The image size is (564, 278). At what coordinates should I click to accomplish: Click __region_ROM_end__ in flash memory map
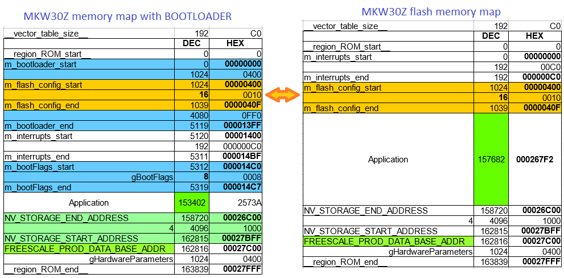pos(345,262)
